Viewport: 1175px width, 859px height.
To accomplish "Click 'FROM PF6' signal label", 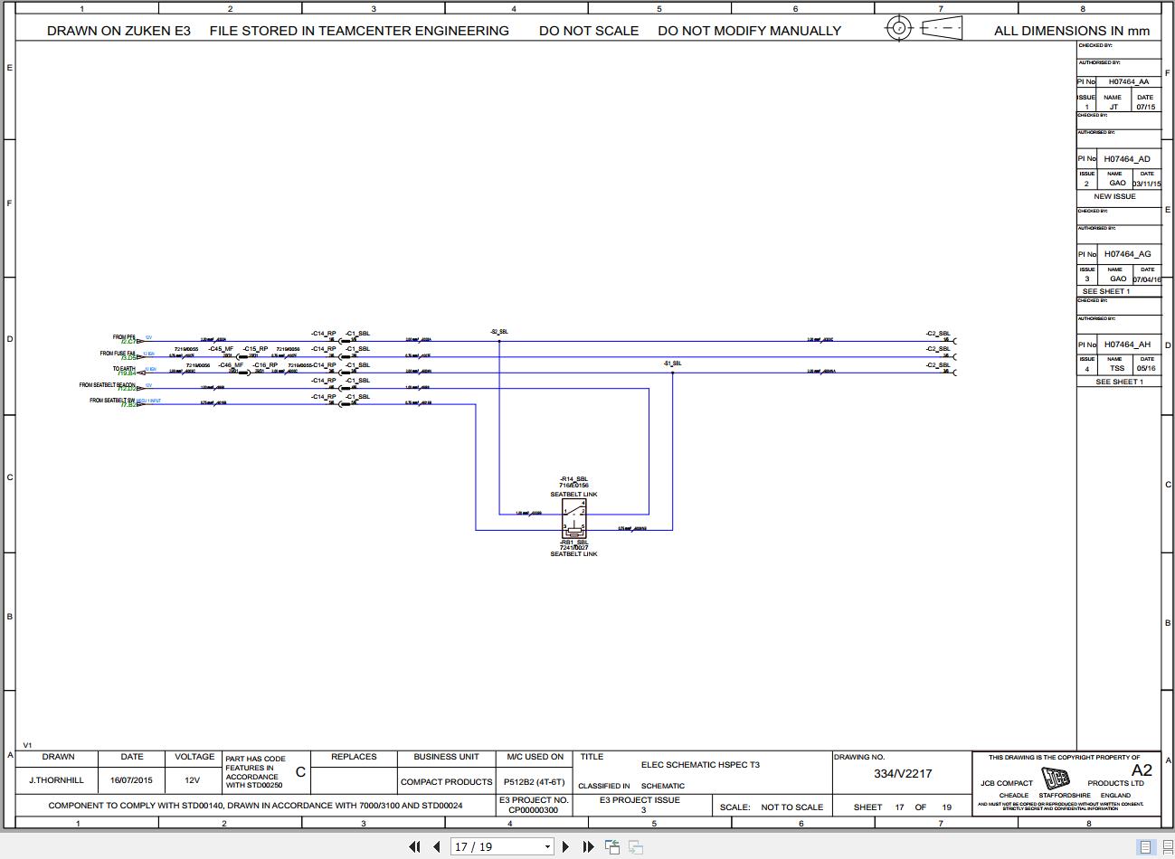I will coord(124,337).
